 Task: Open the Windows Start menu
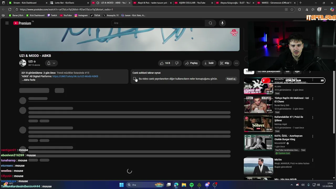tap(122, 185)
